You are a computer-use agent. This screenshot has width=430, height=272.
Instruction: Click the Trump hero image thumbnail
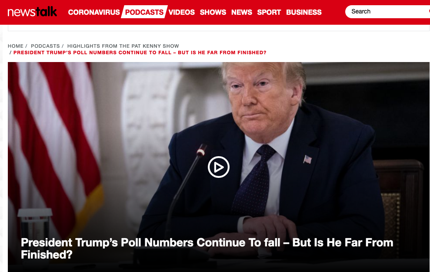219,167
